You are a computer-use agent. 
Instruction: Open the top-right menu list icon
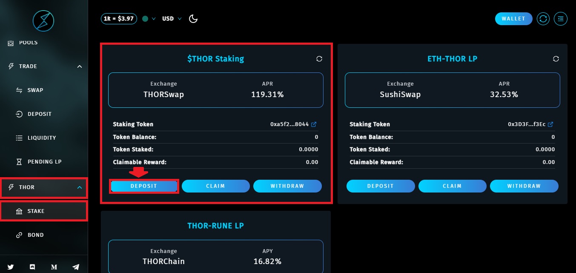(561, 19)
